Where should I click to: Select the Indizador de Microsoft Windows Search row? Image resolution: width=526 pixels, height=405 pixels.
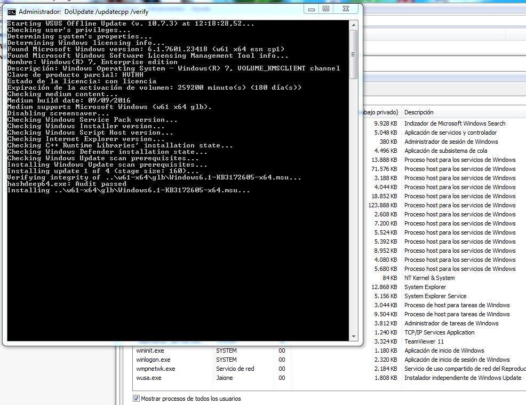pos(455,123)
